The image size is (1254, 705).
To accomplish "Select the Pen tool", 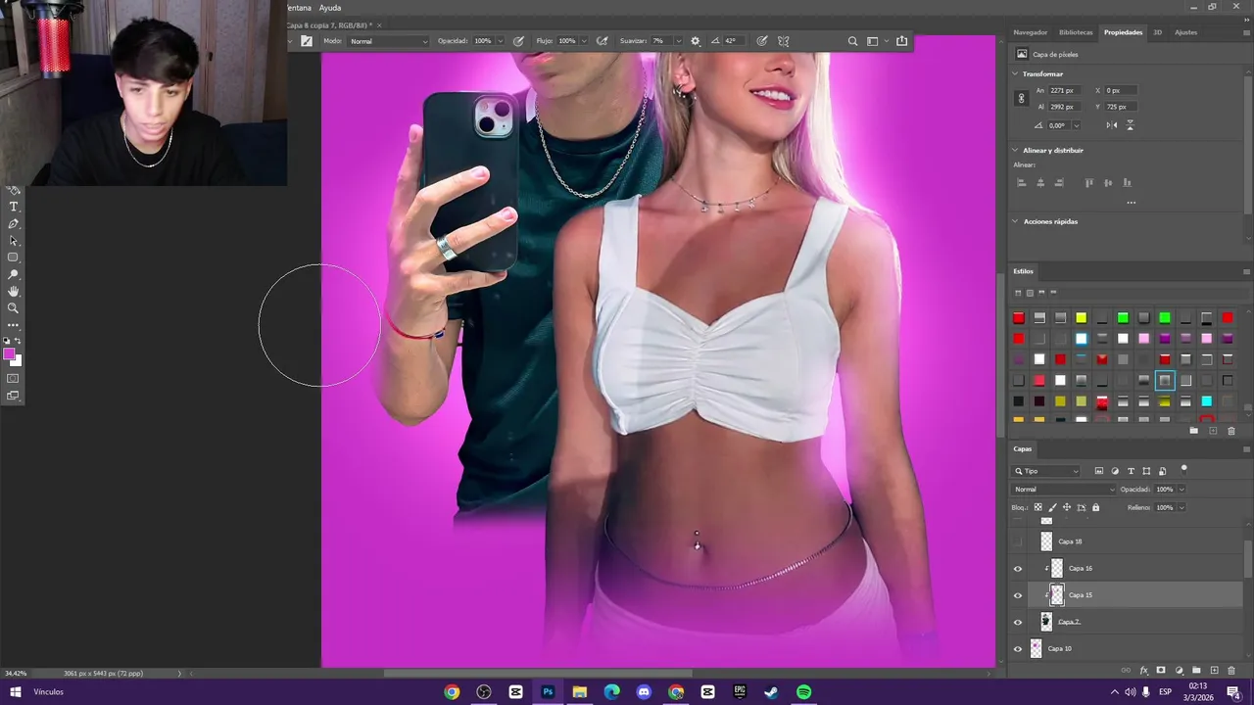I will pos(14,224).
